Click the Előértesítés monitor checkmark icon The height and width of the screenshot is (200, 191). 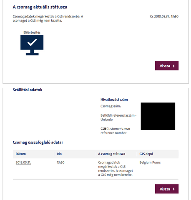pyautogui.click(x=32, y=45)
